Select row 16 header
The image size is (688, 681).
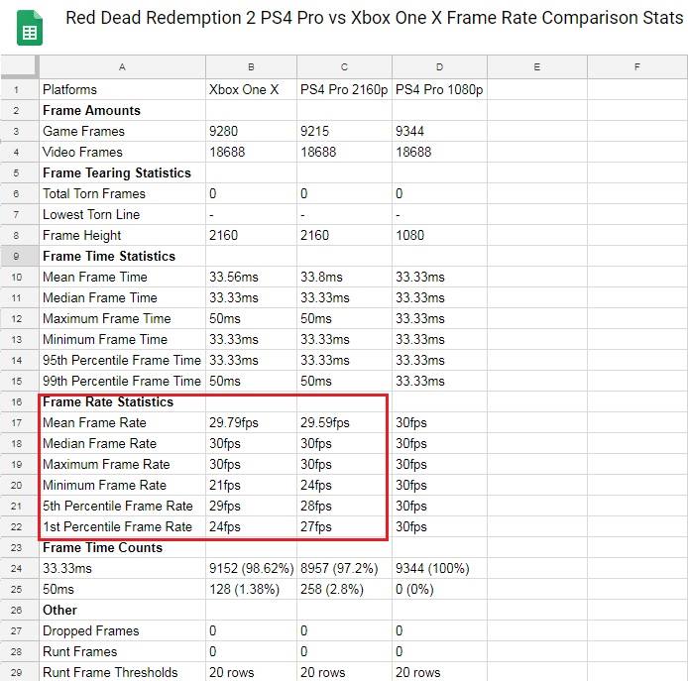[19, 401]
